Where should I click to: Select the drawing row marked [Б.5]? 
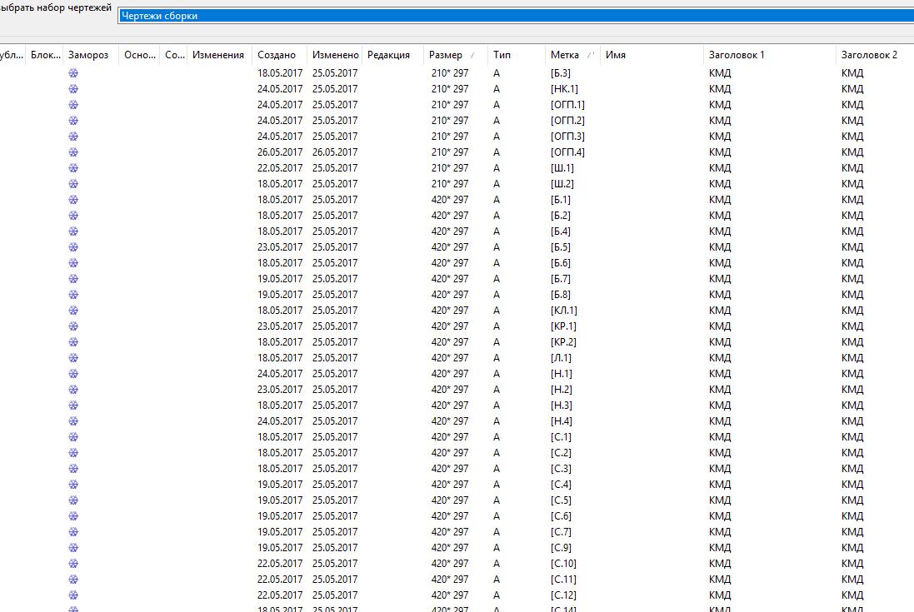(x=561, y=247)
